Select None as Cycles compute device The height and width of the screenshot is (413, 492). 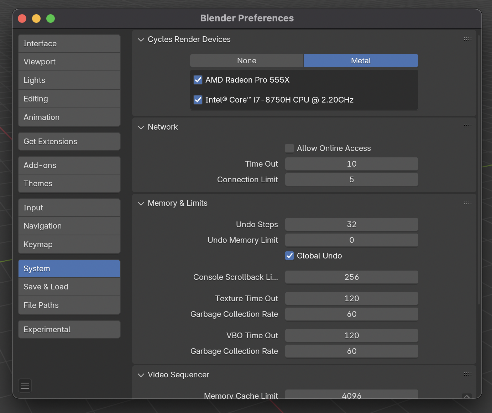point(247,61)
